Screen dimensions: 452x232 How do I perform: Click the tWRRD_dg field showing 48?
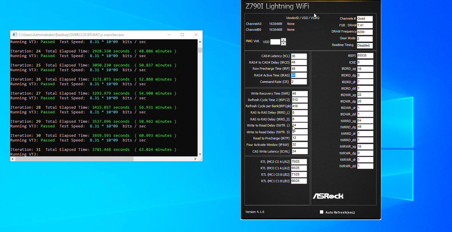(365, 127)
